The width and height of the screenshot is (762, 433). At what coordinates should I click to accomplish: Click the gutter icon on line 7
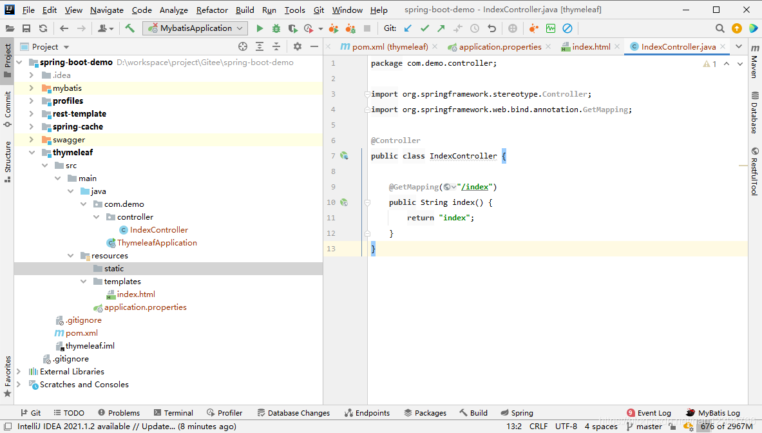click(x=344, y=156)
